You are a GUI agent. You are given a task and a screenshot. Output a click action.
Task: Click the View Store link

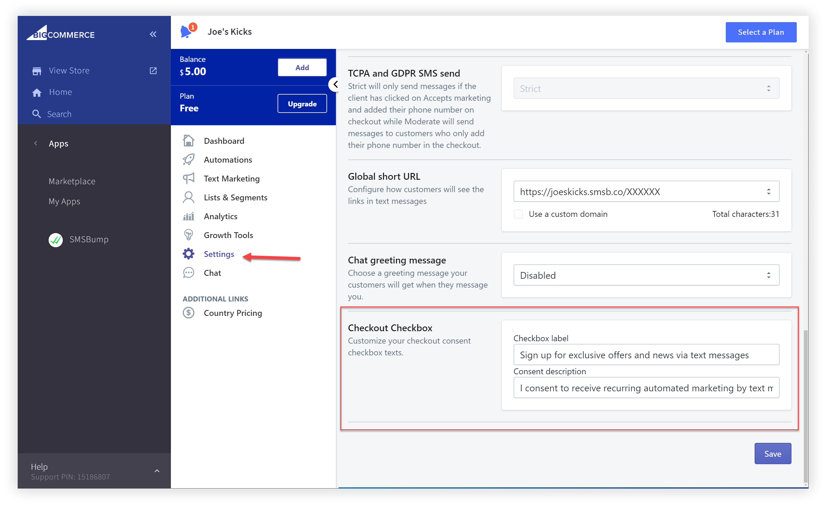(69, 70)
